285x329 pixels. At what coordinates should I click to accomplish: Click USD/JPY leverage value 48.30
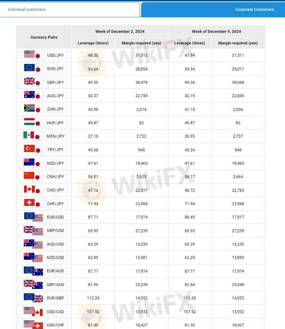(x=93, y=55)
